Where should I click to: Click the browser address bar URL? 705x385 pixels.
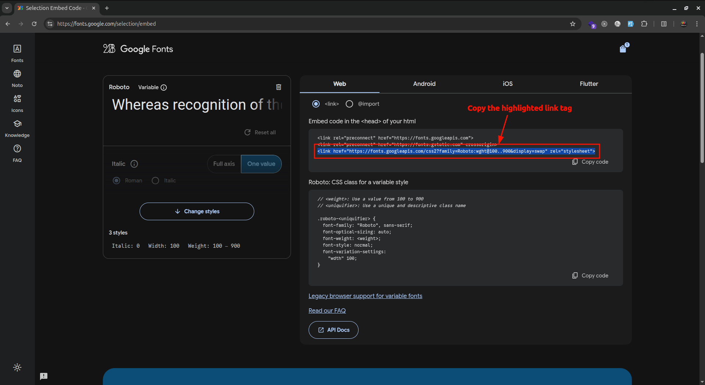(x=107, y=24)
